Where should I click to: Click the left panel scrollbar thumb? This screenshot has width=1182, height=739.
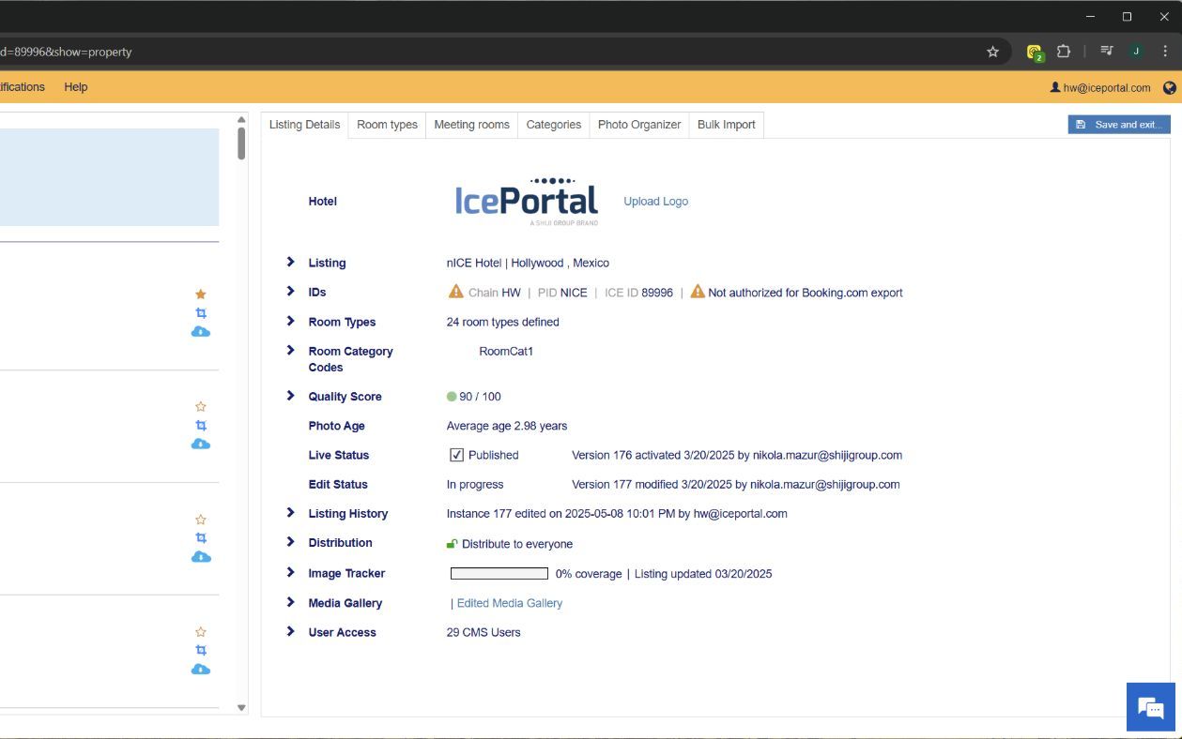(241, 143)
